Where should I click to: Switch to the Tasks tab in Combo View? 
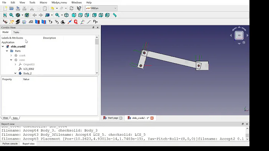point(16,32)
